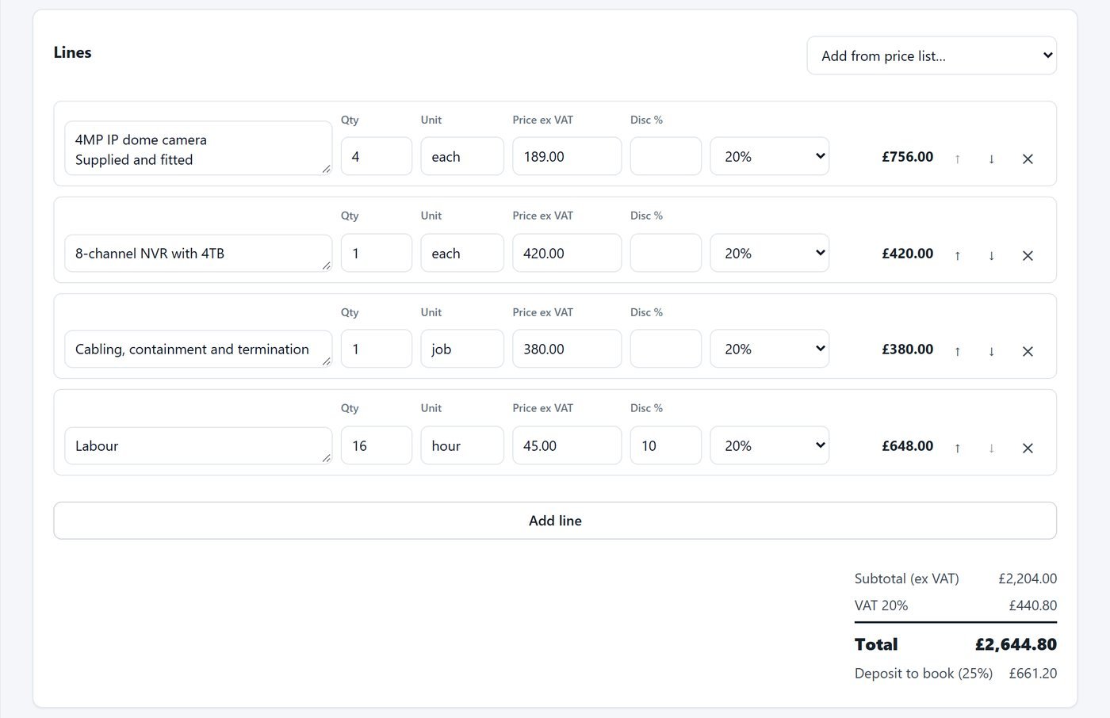1110x718 pixels.
Task: Edit the Labour description field
Action: point(198,445)
